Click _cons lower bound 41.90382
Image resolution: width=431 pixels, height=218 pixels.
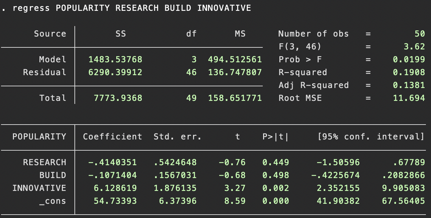tap(338, 201)
